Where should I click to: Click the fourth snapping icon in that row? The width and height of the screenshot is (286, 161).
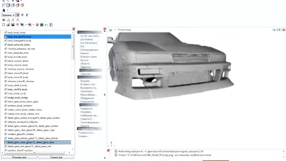point(17,20)
